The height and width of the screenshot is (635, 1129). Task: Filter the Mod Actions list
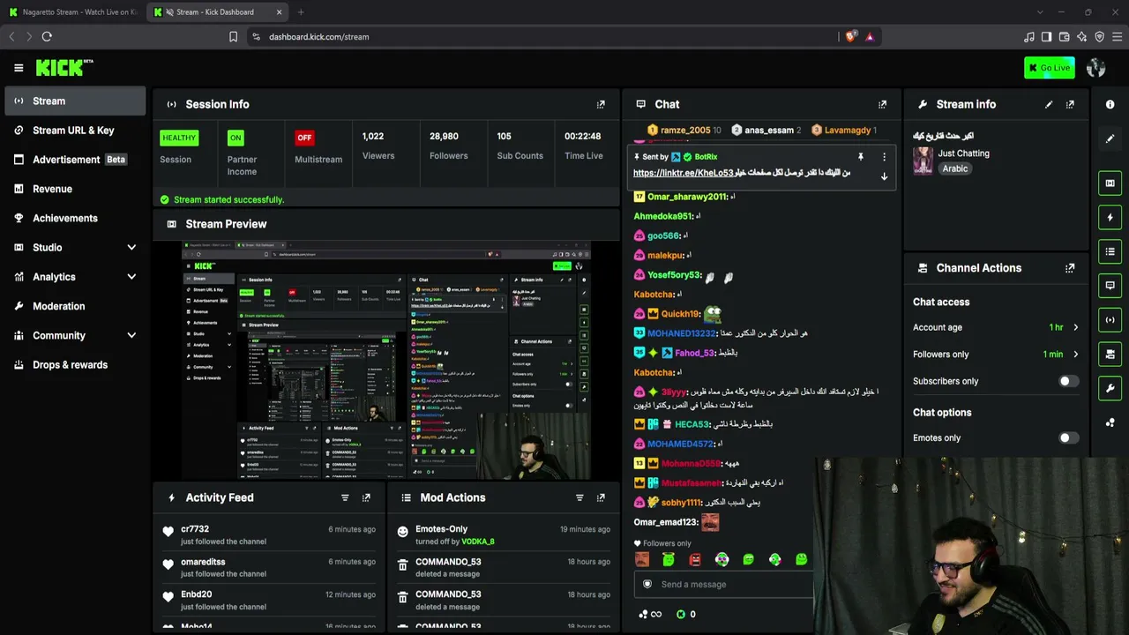click(x=579, y=497)
